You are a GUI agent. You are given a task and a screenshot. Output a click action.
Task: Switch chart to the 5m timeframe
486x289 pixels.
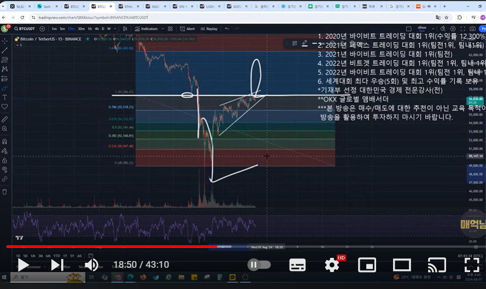pyautogui.click(x=62, y=29)
